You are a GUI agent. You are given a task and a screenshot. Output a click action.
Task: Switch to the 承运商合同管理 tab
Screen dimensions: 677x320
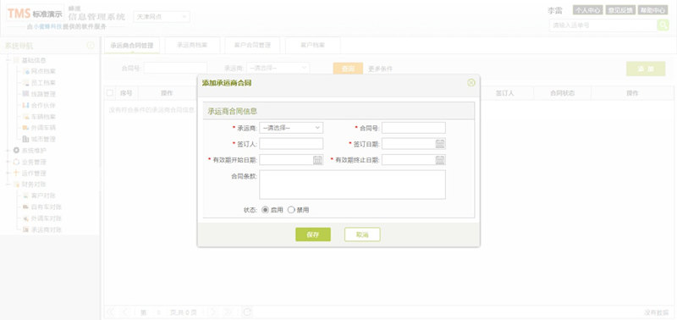coord(132,46)
